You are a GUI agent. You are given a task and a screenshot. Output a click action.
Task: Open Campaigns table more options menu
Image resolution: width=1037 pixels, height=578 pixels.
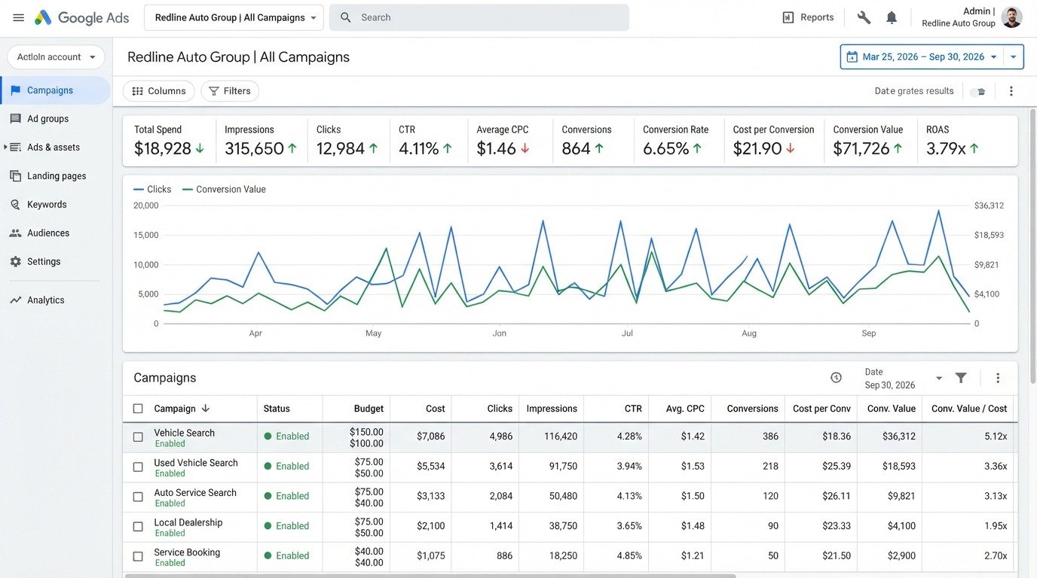pos(998,378)
